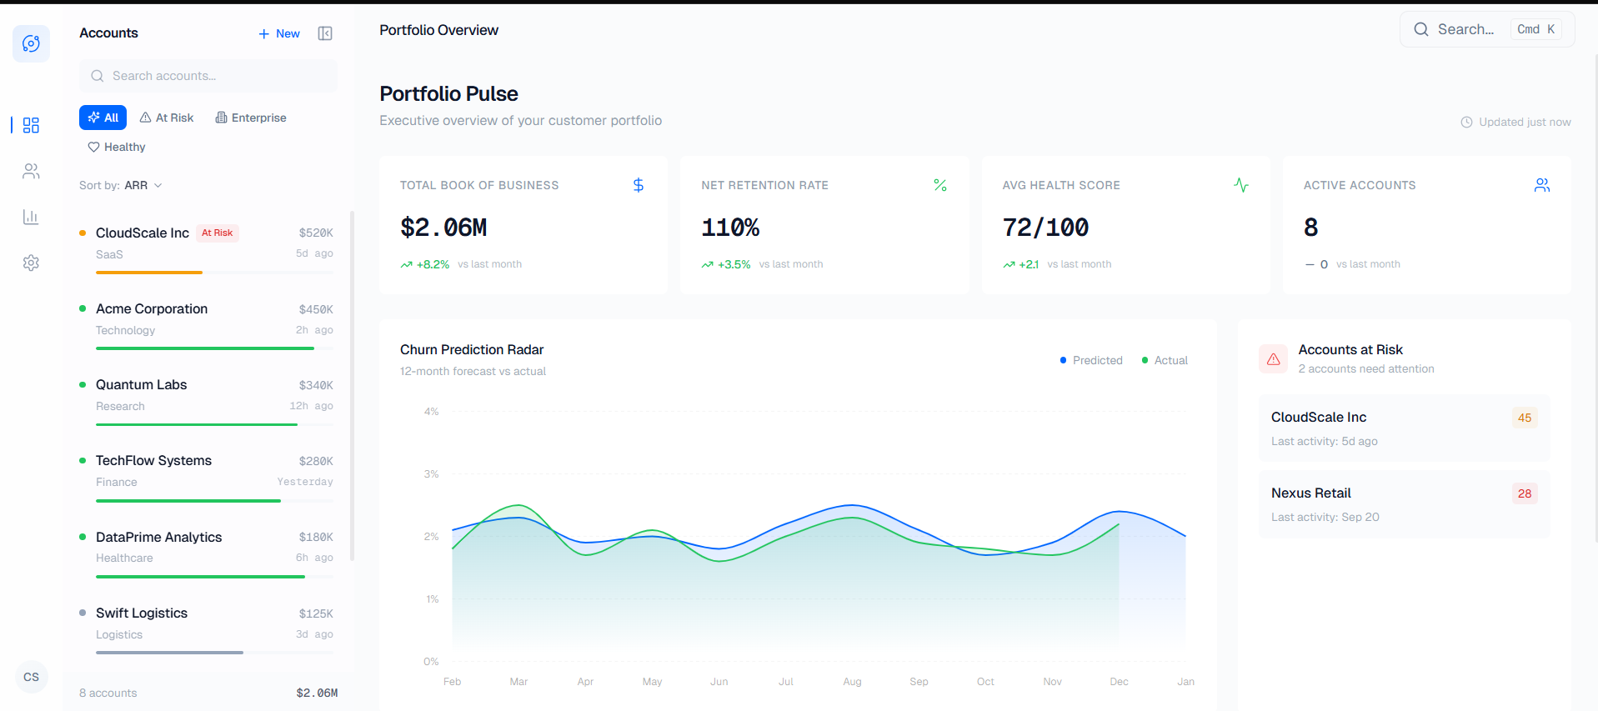Click the 110% net retention value

pos(730,228)
